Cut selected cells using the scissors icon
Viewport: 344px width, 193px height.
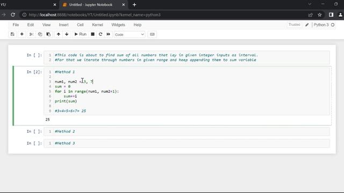tap(31, 34)
